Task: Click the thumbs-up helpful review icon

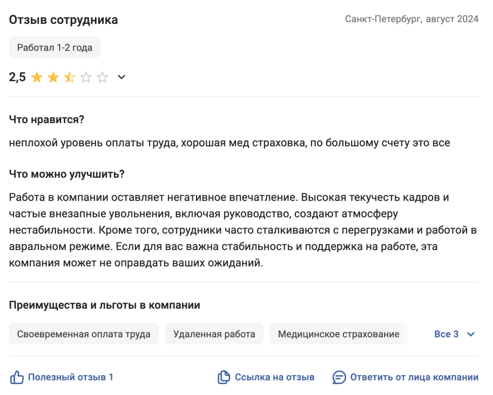Action: (x=17, y=377)
